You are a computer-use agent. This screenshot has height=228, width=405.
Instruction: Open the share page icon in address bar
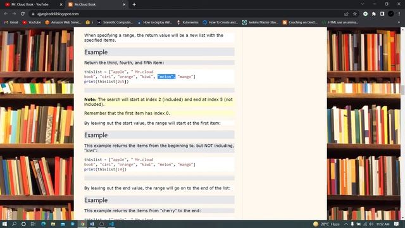346,14
